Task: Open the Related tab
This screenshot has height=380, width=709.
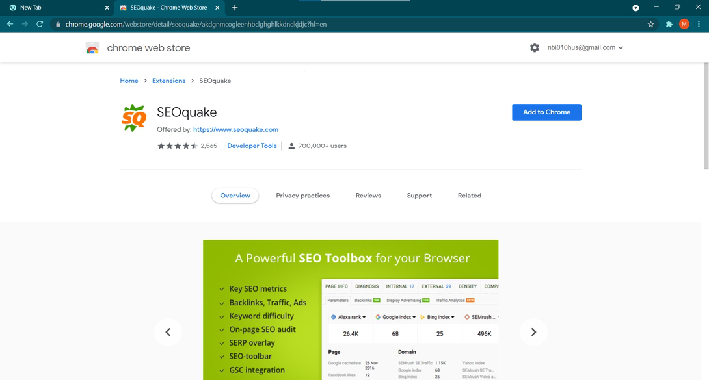Action: click(x=470, y=196)
